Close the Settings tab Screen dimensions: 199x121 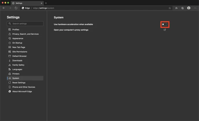click(41, 3)
